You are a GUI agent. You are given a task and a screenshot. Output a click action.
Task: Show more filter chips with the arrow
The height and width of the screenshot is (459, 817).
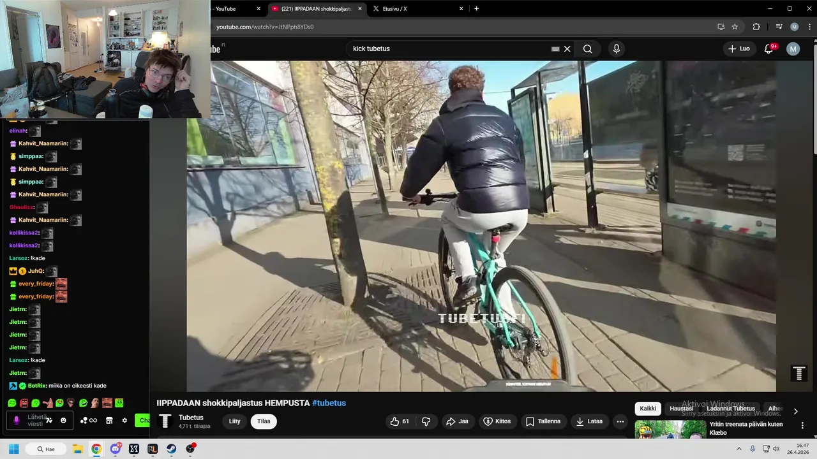tap(795, 411)
